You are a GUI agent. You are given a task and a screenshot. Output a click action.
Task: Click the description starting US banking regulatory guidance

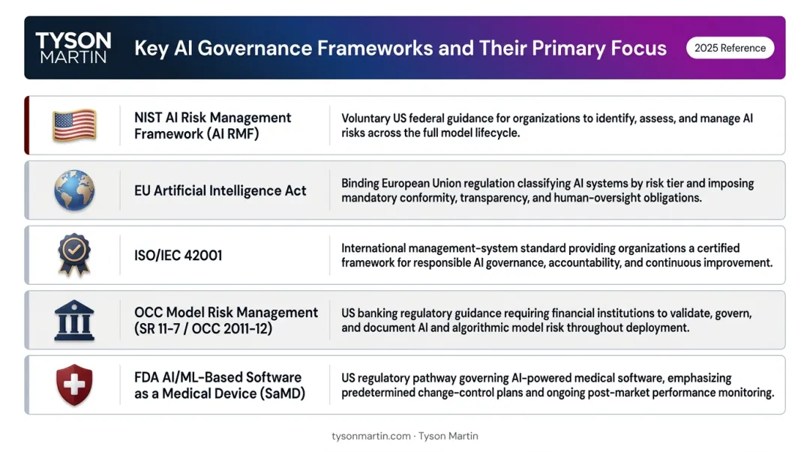coord(547,320)
